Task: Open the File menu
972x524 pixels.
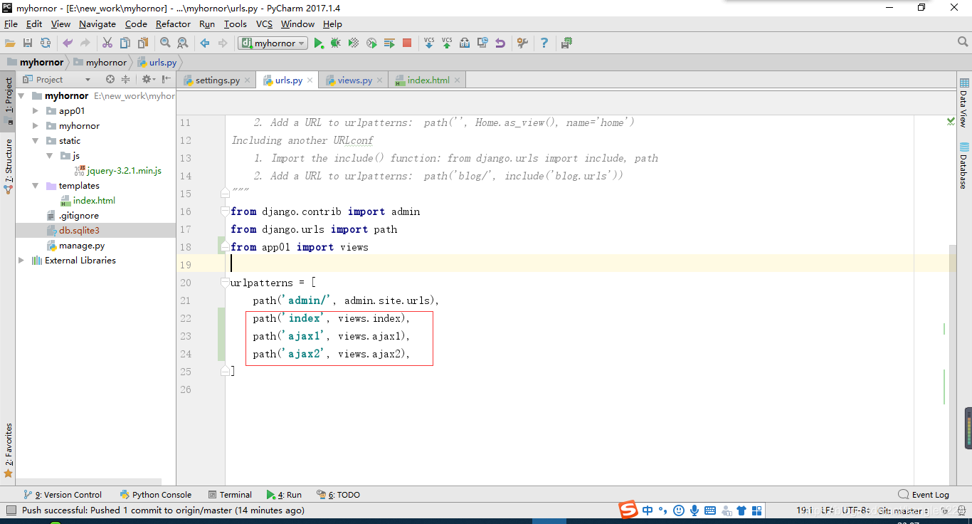Action: (x=11, y=23)
